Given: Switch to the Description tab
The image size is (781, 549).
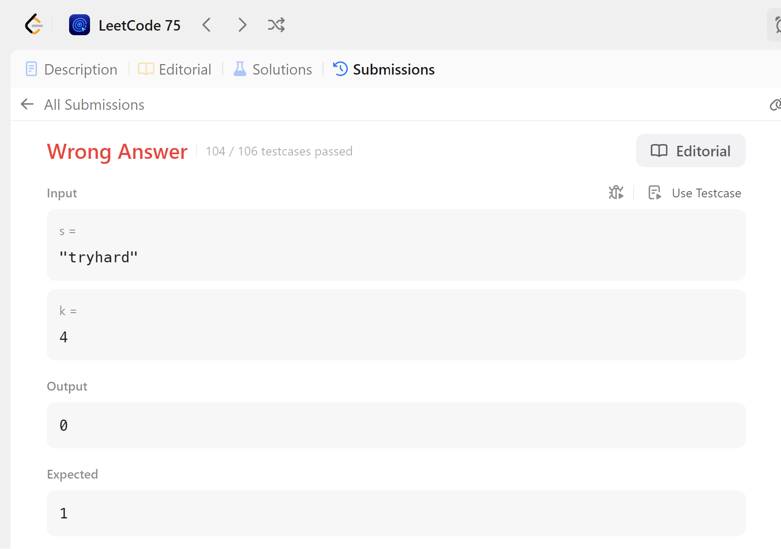Looking at the screenshot, I should coord(71,69).
